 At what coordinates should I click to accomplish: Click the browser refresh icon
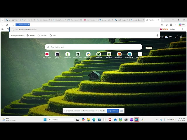pyautogui.click(x=7, y=25)
